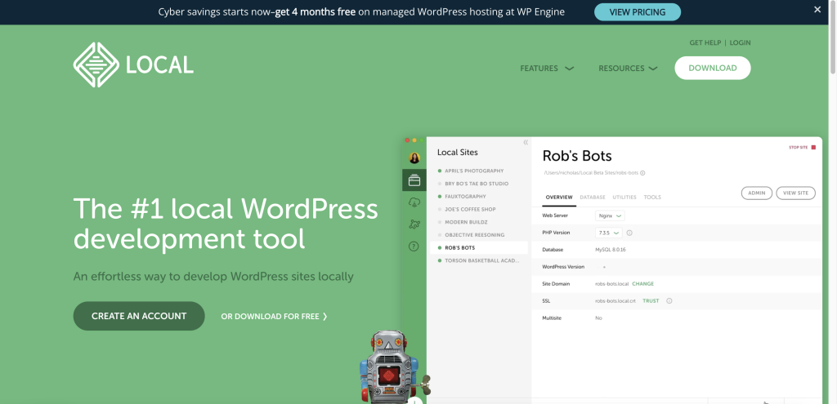Click the STOP SITE red square

coord(813,147)
